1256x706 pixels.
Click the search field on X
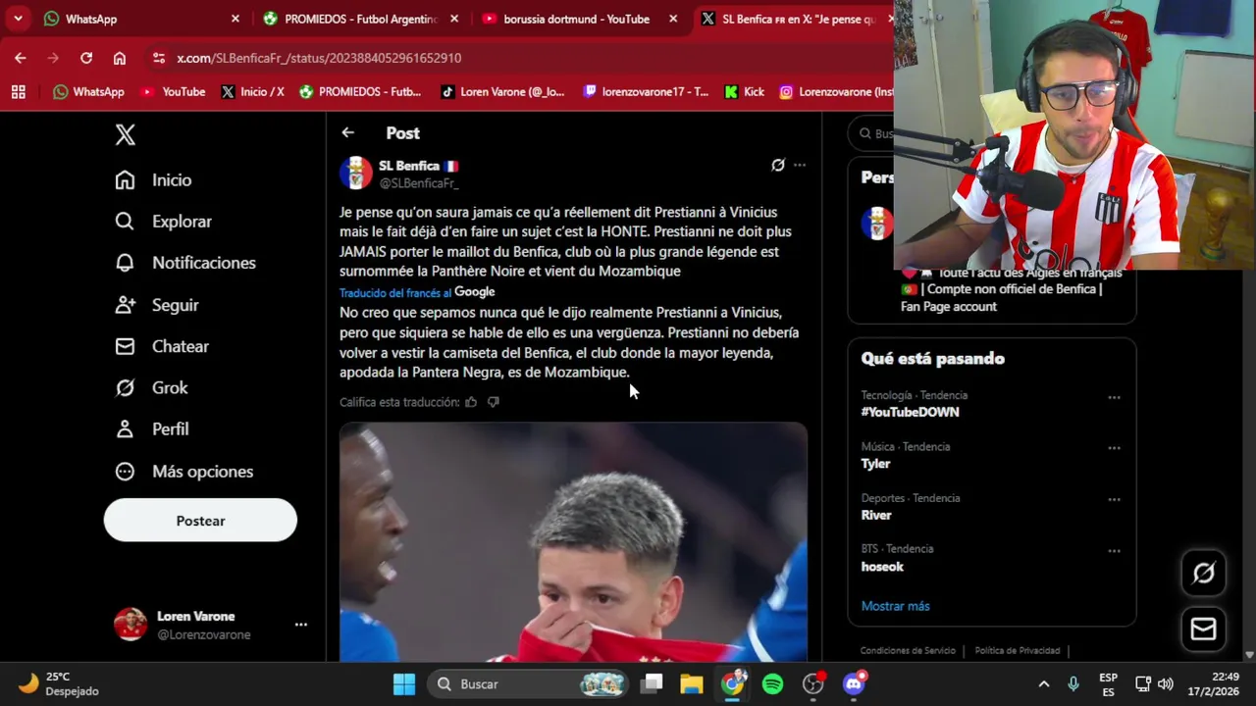pos(871,133)
